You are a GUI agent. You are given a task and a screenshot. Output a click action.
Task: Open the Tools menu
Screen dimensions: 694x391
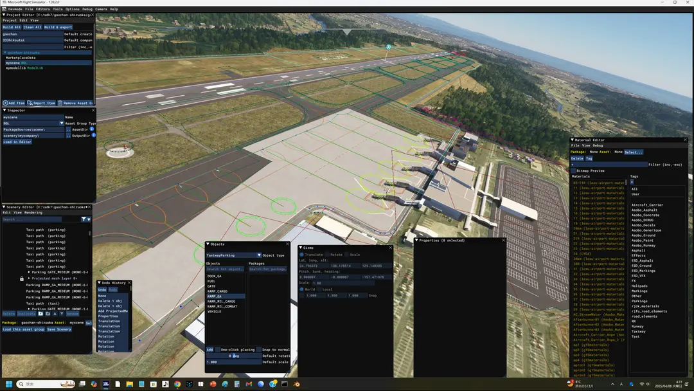[x=58, y=9]
